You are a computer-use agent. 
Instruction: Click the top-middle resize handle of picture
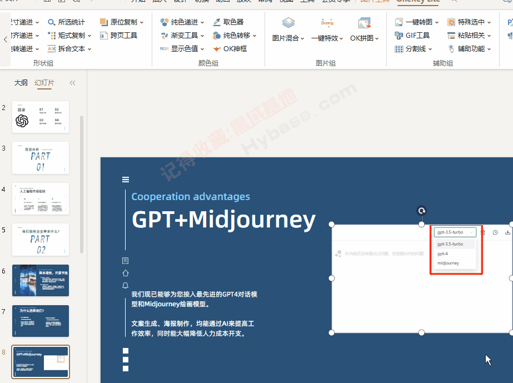pyautogui.click(x=422, y=224)
